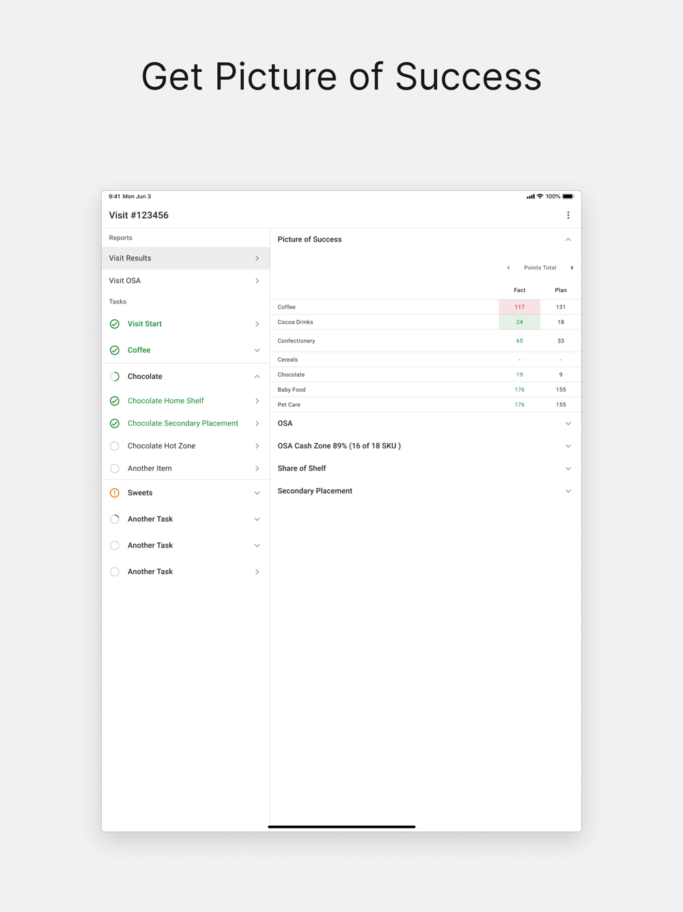Expand OSA Cash Zone 89% section
The width and height of the screenshot is (683, 912).
(568, 446)
